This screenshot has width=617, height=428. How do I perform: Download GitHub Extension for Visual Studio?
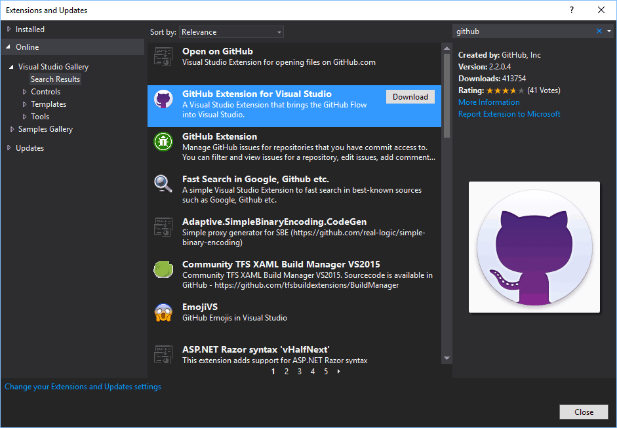tap(410, 97)
